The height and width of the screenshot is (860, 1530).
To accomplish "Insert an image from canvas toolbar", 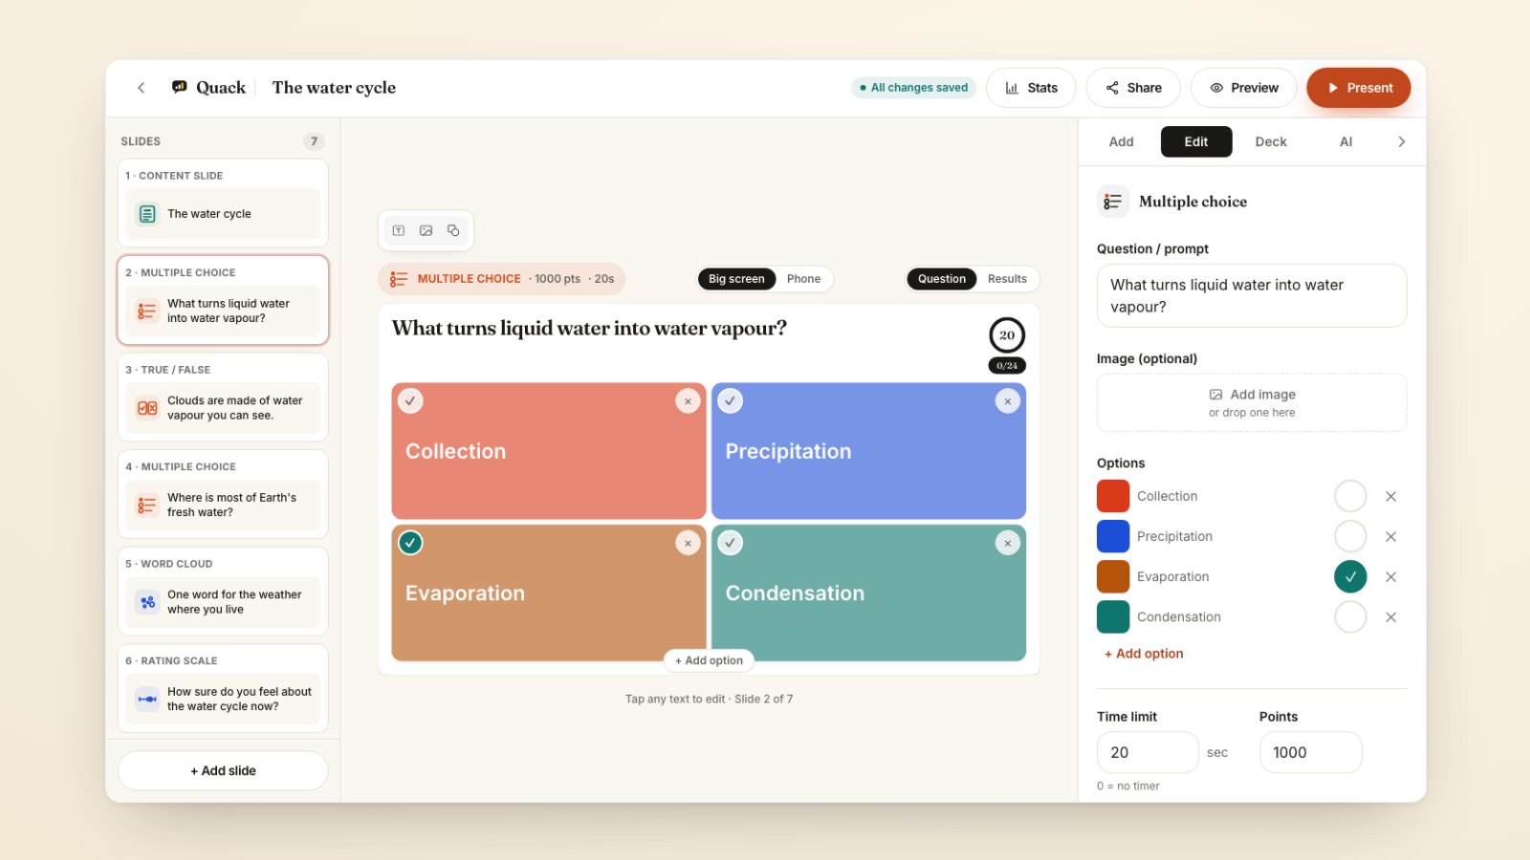I will click(x=426, y=230).
